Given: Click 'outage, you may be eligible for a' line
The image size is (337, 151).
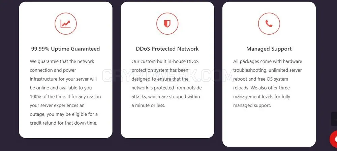Looking at the screenshot, I should click(x=64, y=115).
